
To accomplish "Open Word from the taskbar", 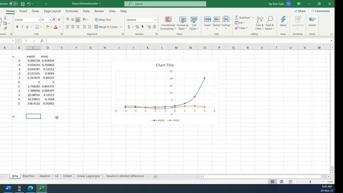I will tap(9, 188).
